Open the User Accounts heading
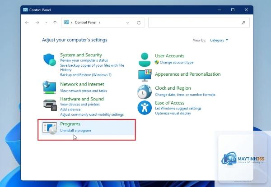 coord(170,56)
